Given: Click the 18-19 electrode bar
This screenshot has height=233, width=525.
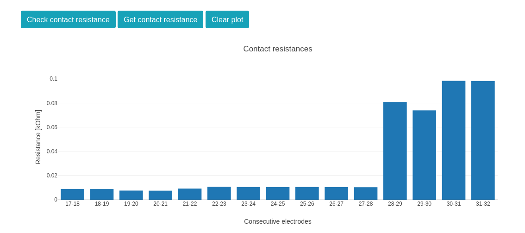Looking at the screenshot, I should coord(102,195).
